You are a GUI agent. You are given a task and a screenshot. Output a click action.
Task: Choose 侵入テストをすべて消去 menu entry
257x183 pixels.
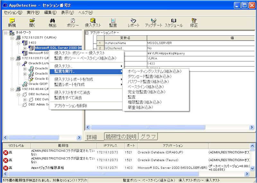pos(86,92)
